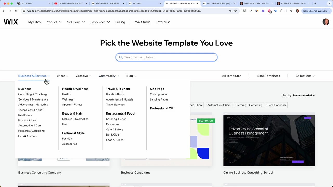Choose Cafe & Bakery templates
333x187 pixels.
click(x=115, y=129)
